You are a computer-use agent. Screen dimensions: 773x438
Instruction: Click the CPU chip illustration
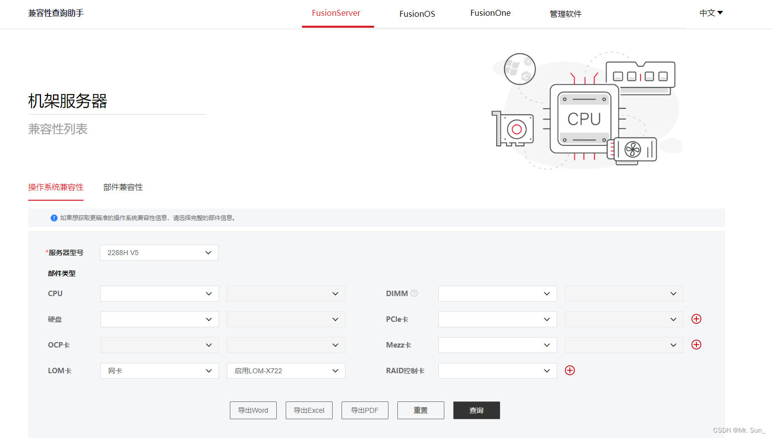[x=584, y=119]
